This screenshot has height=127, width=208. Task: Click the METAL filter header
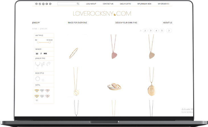coord(44,85)
